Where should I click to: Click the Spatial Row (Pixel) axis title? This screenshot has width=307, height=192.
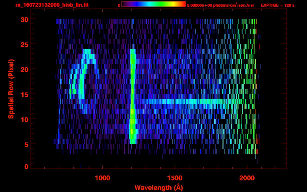pyautogui.click(x=11, y=89)
